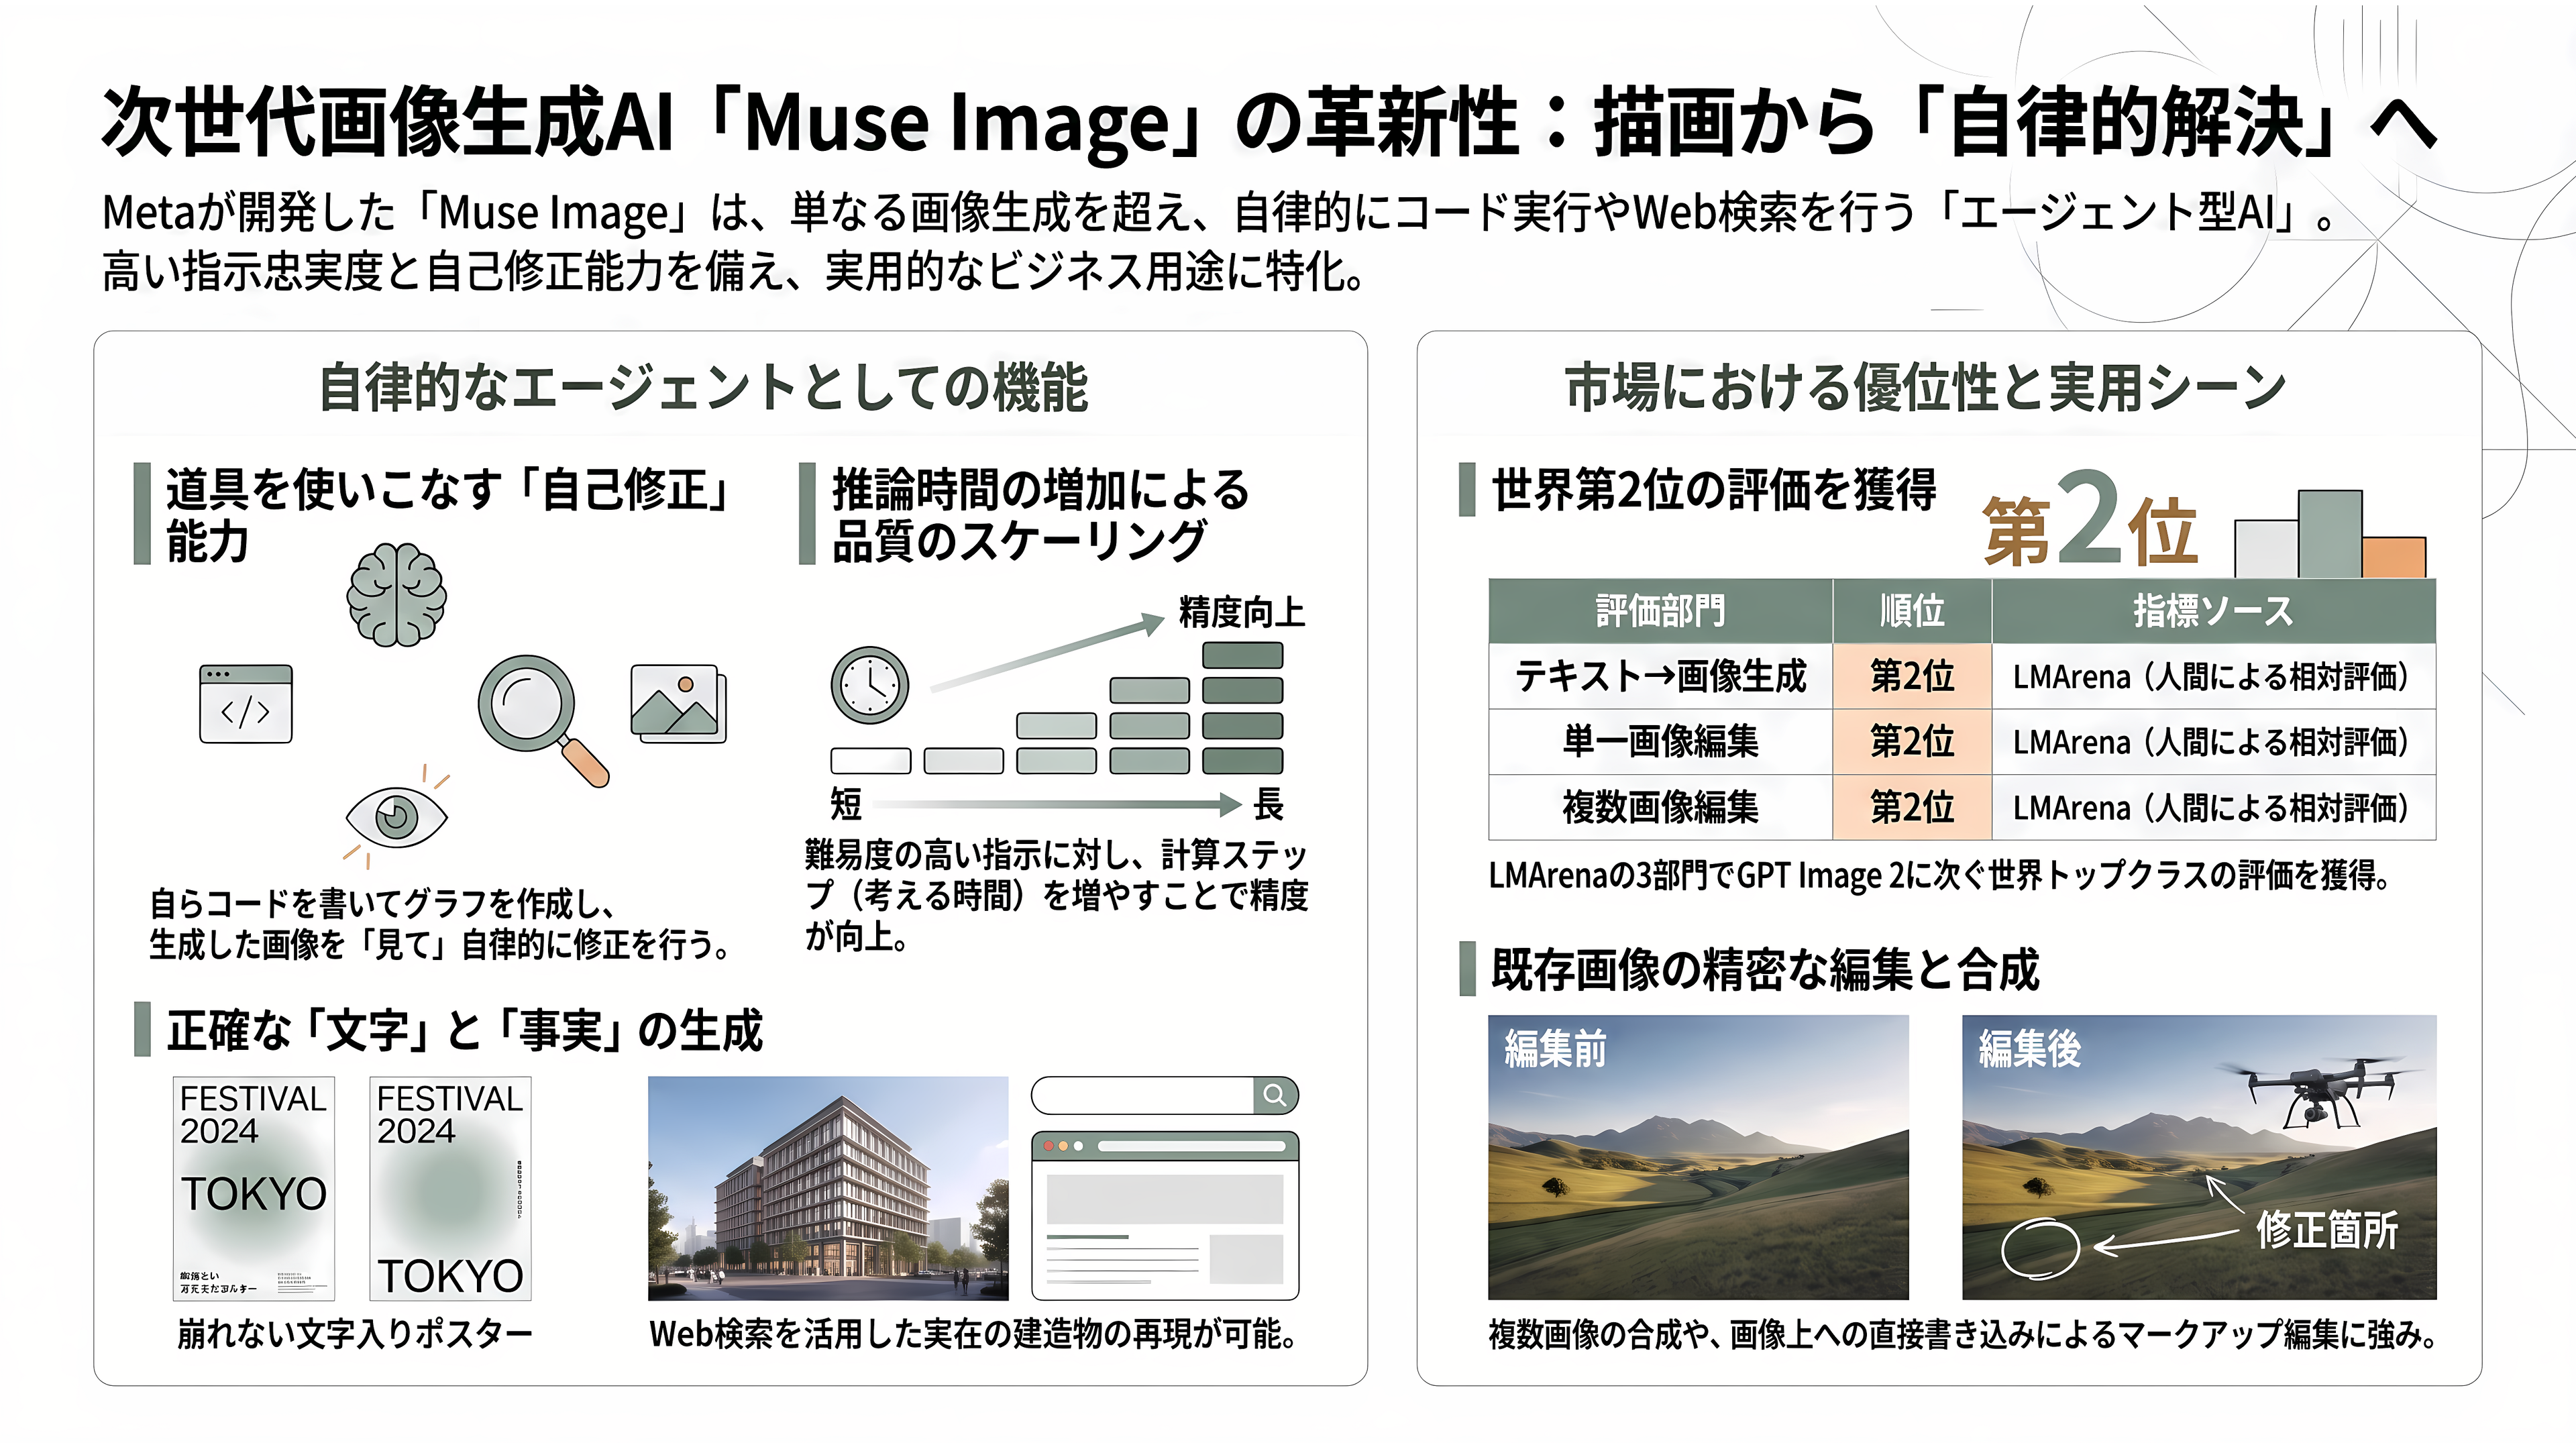The height and width of the screenshot is (1449, 2576).
Task: Open the 編集後 landscape image
Action: tap(2199, 1158)
